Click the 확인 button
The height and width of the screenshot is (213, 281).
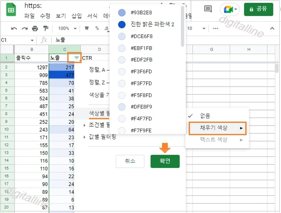point(165,161)
